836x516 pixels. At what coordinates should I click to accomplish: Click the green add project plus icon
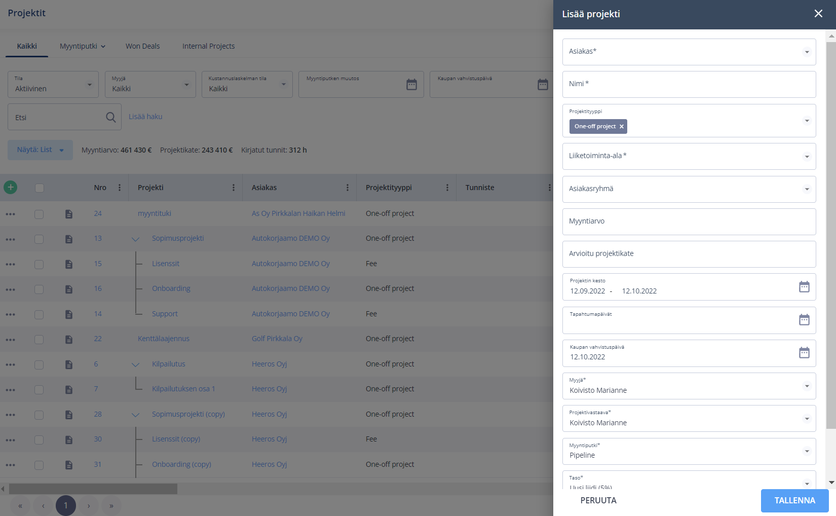pyautogui.click(x=10, y=188)
